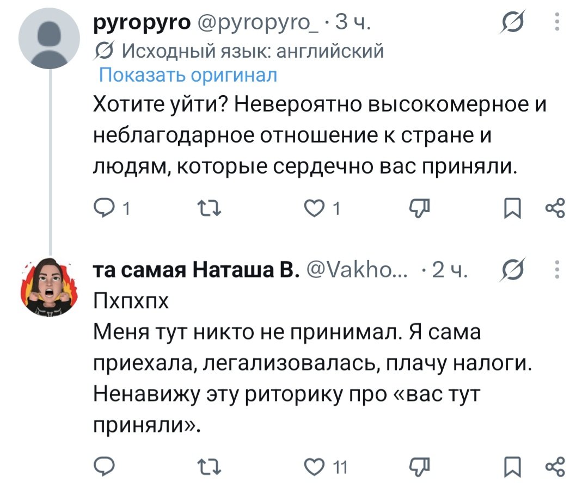Open more options menu on Наташа's reply

[558, 269]
